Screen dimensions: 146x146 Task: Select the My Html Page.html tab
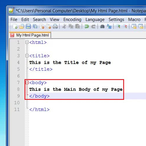30,35
